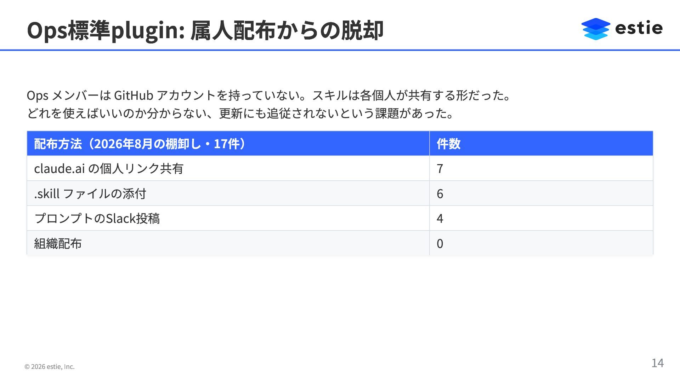The width and height of the screenshot is (680, 382).
Task: Click the 件数 column header
Action: 541,143
